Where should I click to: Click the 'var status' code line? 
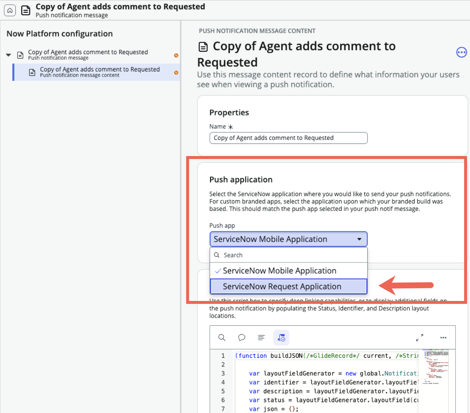(334, 400)
